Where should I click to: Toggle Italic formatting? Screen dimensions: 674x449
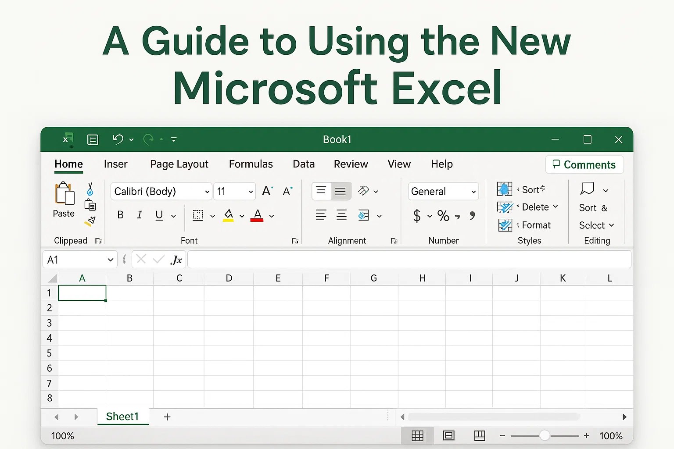click(140, 215)
